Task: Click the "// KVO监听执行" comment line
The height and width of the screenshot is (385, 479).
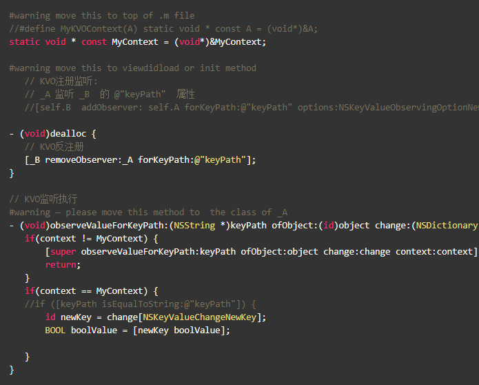Action: point(43,199)
